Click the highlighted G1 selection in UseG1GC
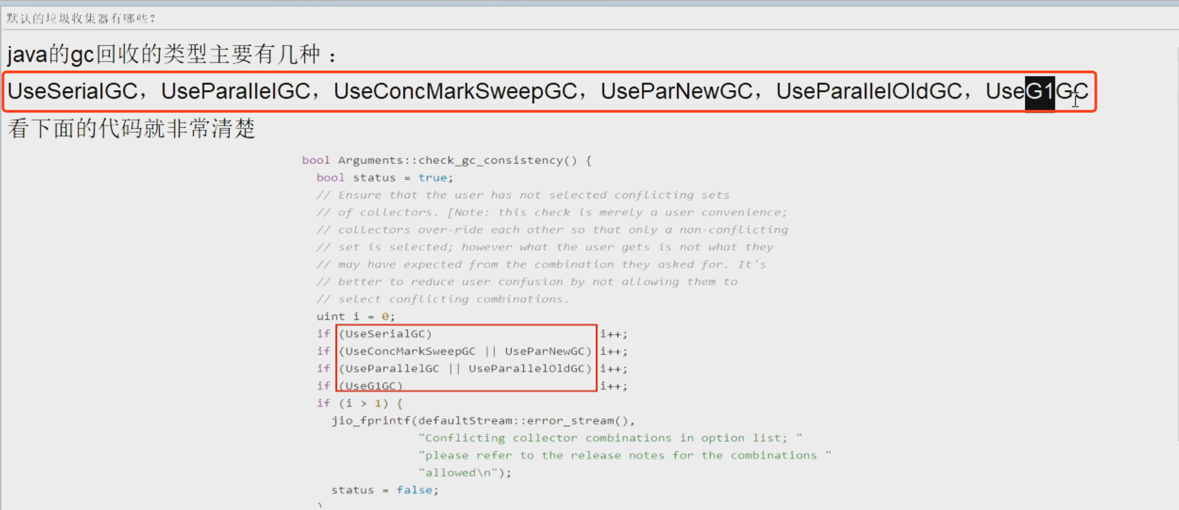Image resolution: width=1179 pixels, height=510 pixels. tap(1039, 93)
